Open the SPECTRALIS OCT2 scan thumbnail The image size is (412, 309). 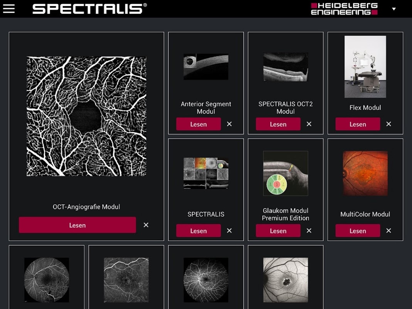coord(285,67)
